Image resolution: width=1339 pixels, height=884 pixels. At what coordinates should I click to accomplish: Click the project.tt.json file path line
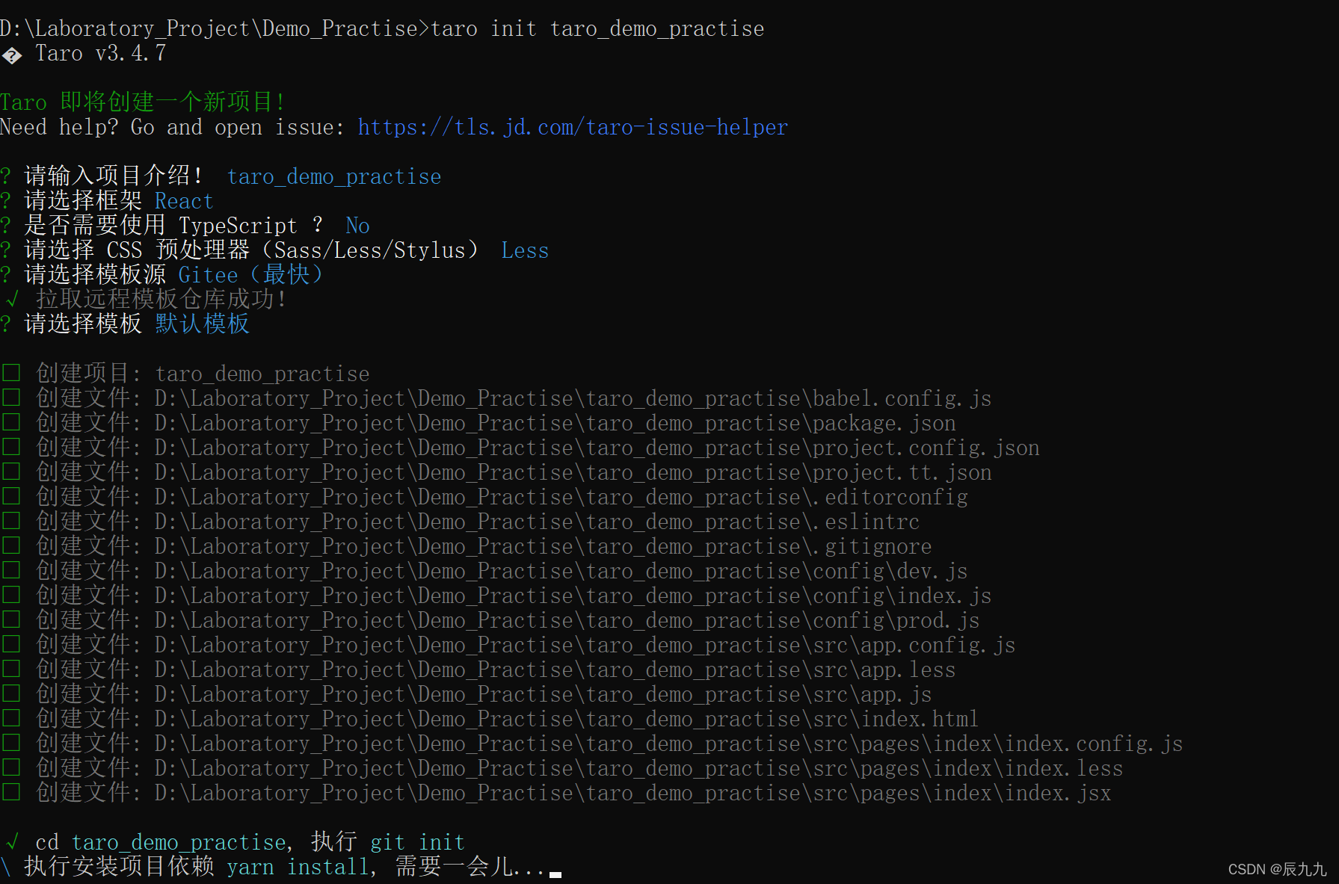pyautogui.click(x=514, y=473)
